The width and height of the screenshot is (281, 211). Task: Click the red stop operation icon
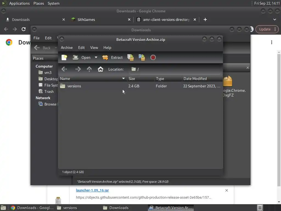tap(153, 58)
